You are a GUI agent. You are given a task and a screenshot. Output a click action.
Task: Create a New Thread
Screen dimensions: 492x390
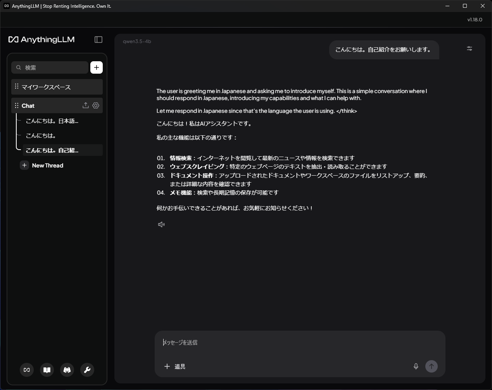tap(42, 166)
